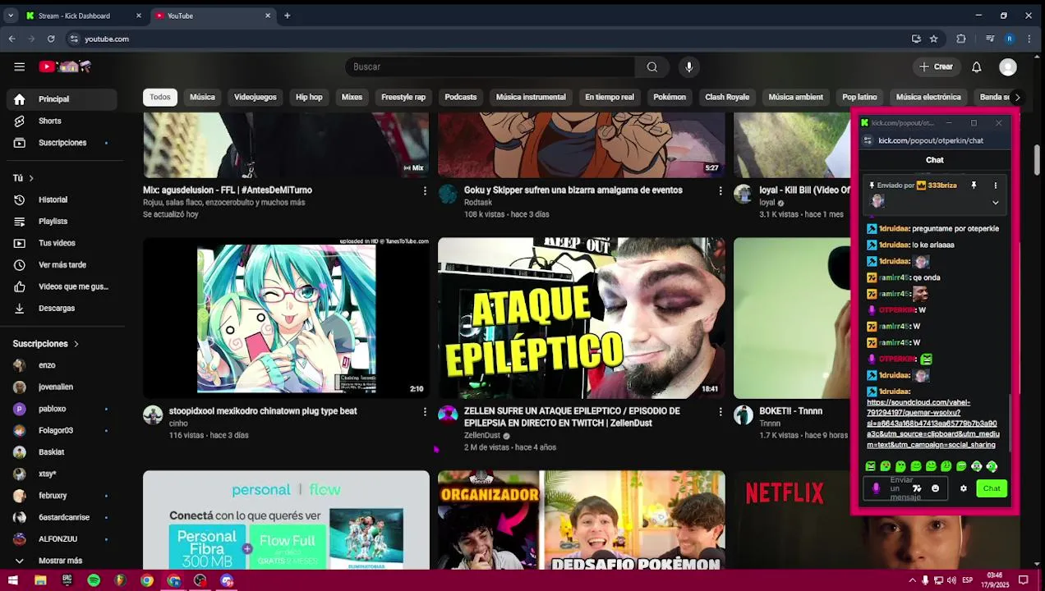This screenshot has height=591, width=1045.
Task: Open the account avatar menu
Action: [x=1008, y=67]
